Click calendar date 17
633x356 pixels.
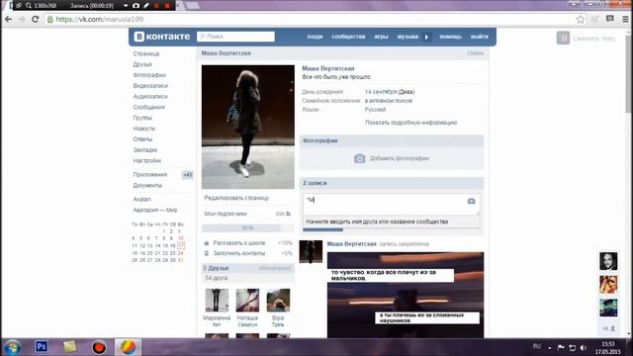click(180, 245)
